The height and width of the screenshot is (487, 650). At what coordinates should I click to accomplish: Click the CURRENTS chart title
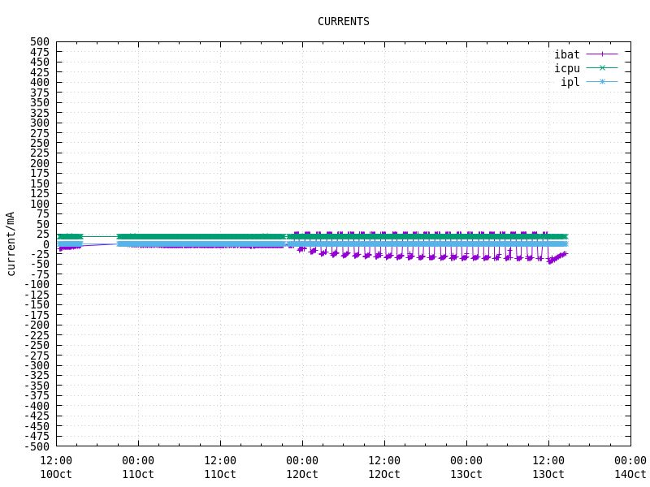point(343,22)
